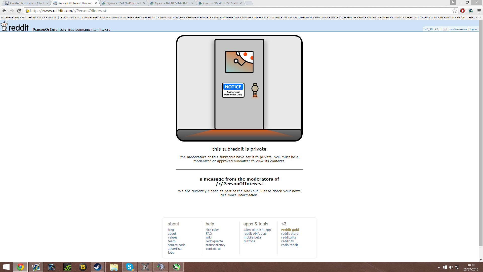Expand subreddit bar with EDIT »
The height and width of the screenshot is (272, 483).
(x=473, y=18)
